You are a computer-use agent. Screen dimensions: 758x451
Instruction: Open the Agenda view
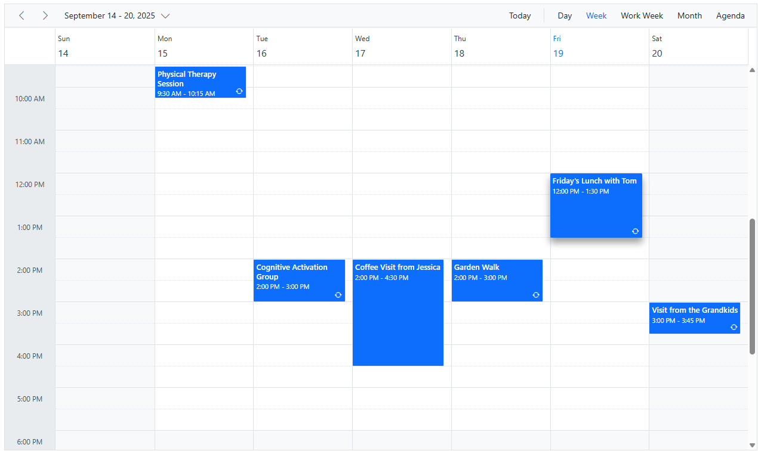tap(730, 15)
